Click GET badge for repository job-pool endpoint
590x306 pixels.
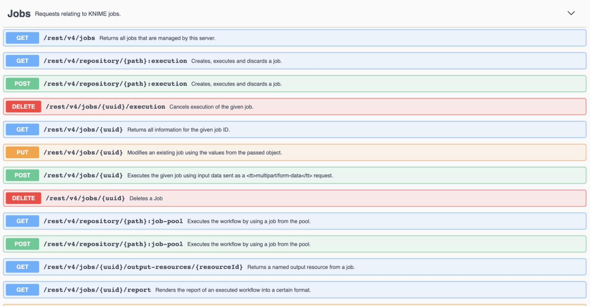pyautogui.click(x=22, y=221)
